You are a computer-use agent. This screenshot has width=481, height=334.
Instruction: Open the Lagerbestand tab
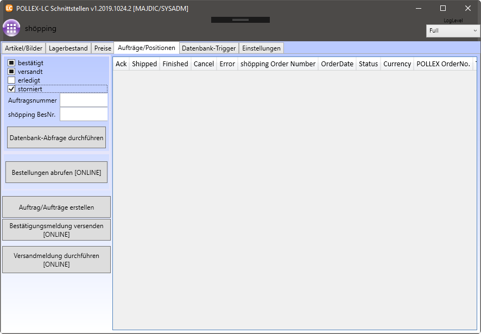pos(68,48)
